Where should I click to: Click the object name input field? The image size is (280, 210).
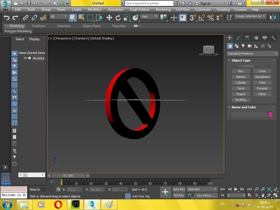click(x=249, y=115)
